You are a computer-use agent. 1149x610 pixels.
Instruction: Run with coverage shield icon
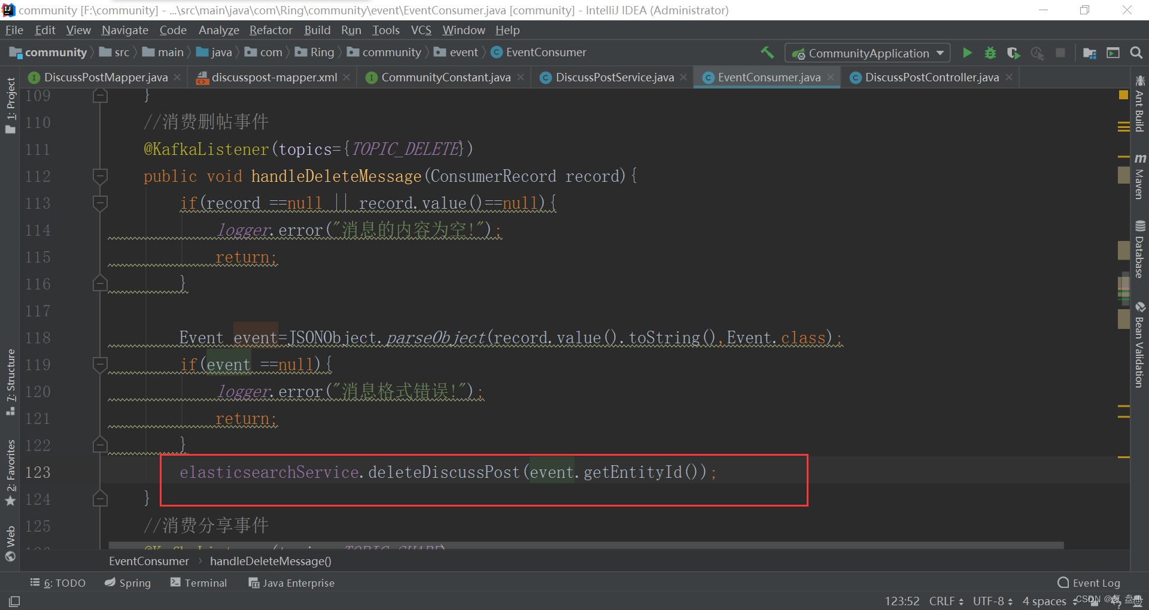tap(1013, 53)
